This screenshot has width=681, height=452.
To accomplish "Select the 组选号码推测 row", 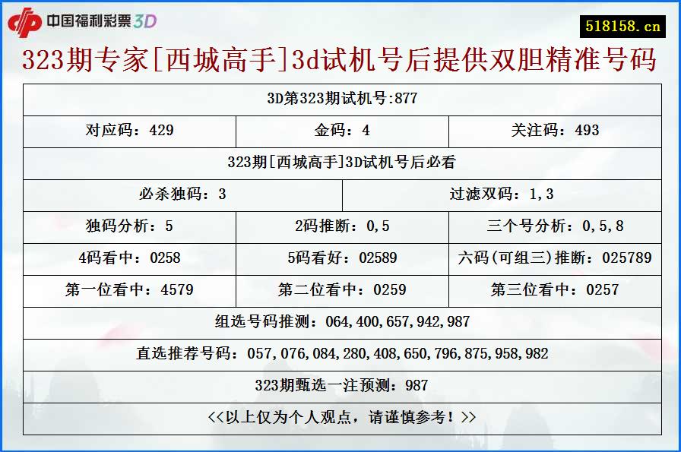I will click(340, 321).
